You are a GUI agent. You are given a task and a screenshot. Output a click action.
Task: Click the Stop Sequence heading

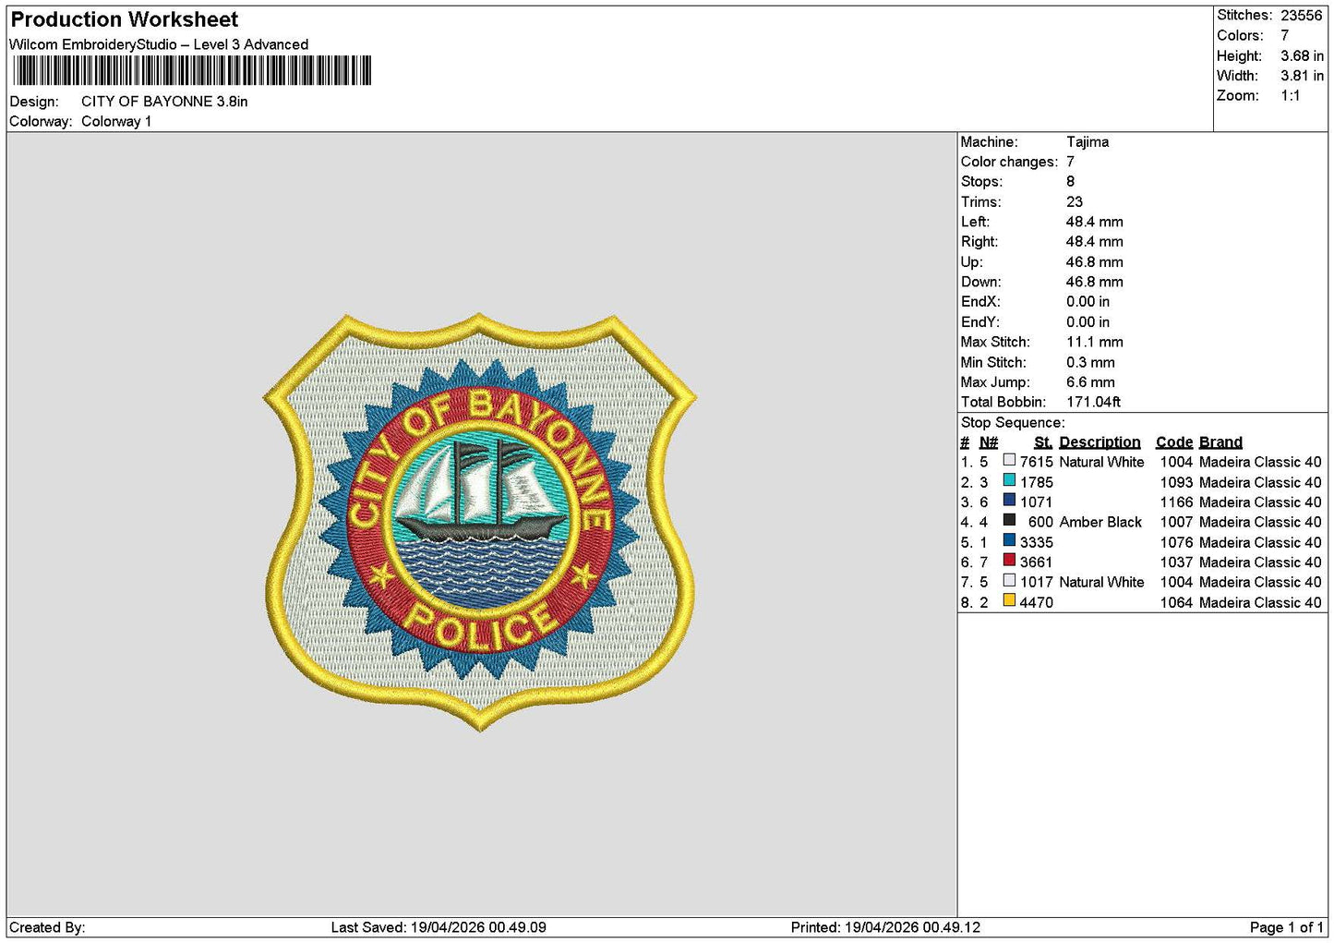coord(1013,423)
